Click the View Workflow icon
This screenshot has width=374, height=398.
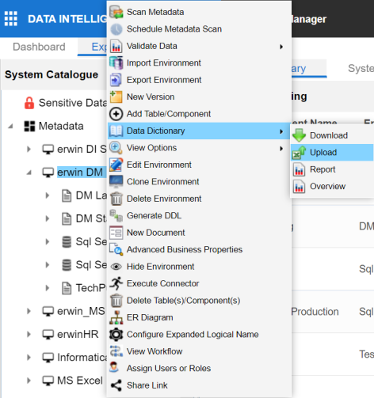pyautogui.click(x=116, y=351)
